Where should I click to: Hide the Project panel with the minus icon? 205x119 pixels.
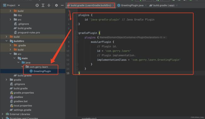[x=62, y=5]
